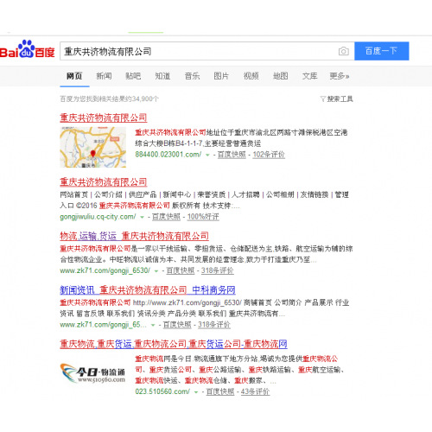The width and height of the screenshot is (432, 432).
Task: Open the first result titled 重庆共济物流有限公司
Action: 104,118
